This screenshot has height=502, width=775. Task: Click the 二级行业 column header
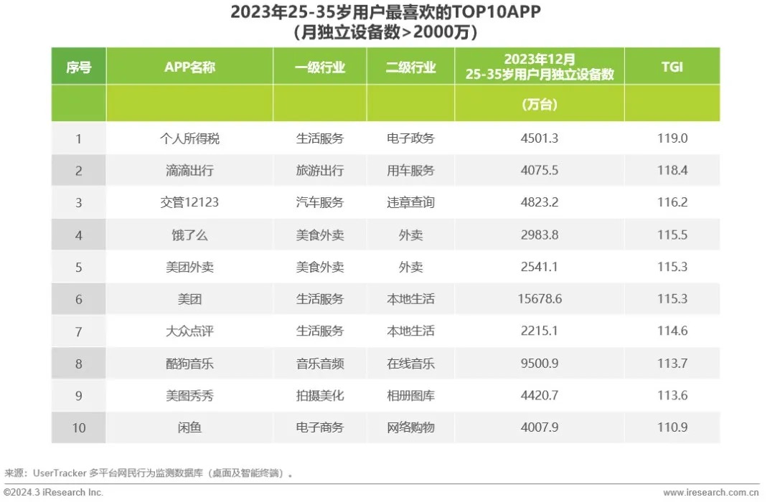[410, 67]
